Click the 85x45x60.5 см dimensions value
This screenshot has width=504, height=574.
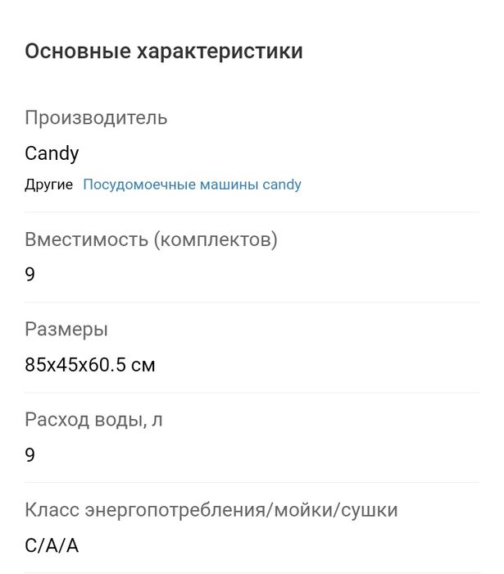pos(90,365)
